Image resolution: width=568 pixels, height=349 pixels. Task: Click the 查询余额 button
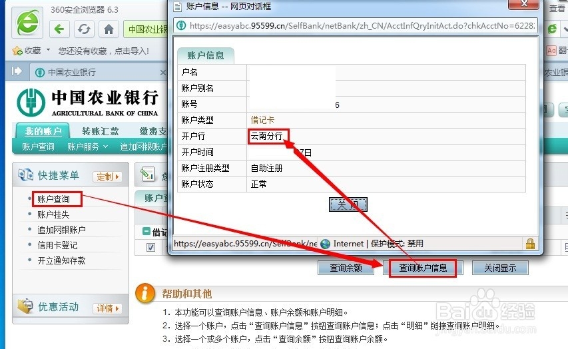[346, 268]
